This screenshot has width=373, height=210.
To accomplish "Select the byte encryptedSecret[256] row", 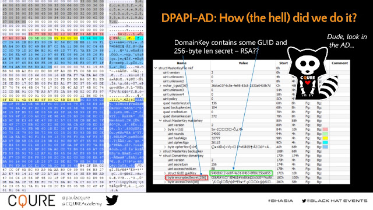I will (x=251, y=177).
